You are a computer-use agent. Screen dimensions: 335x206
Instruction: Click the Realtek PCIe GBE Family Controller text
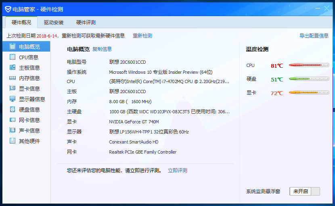point(143,152)
